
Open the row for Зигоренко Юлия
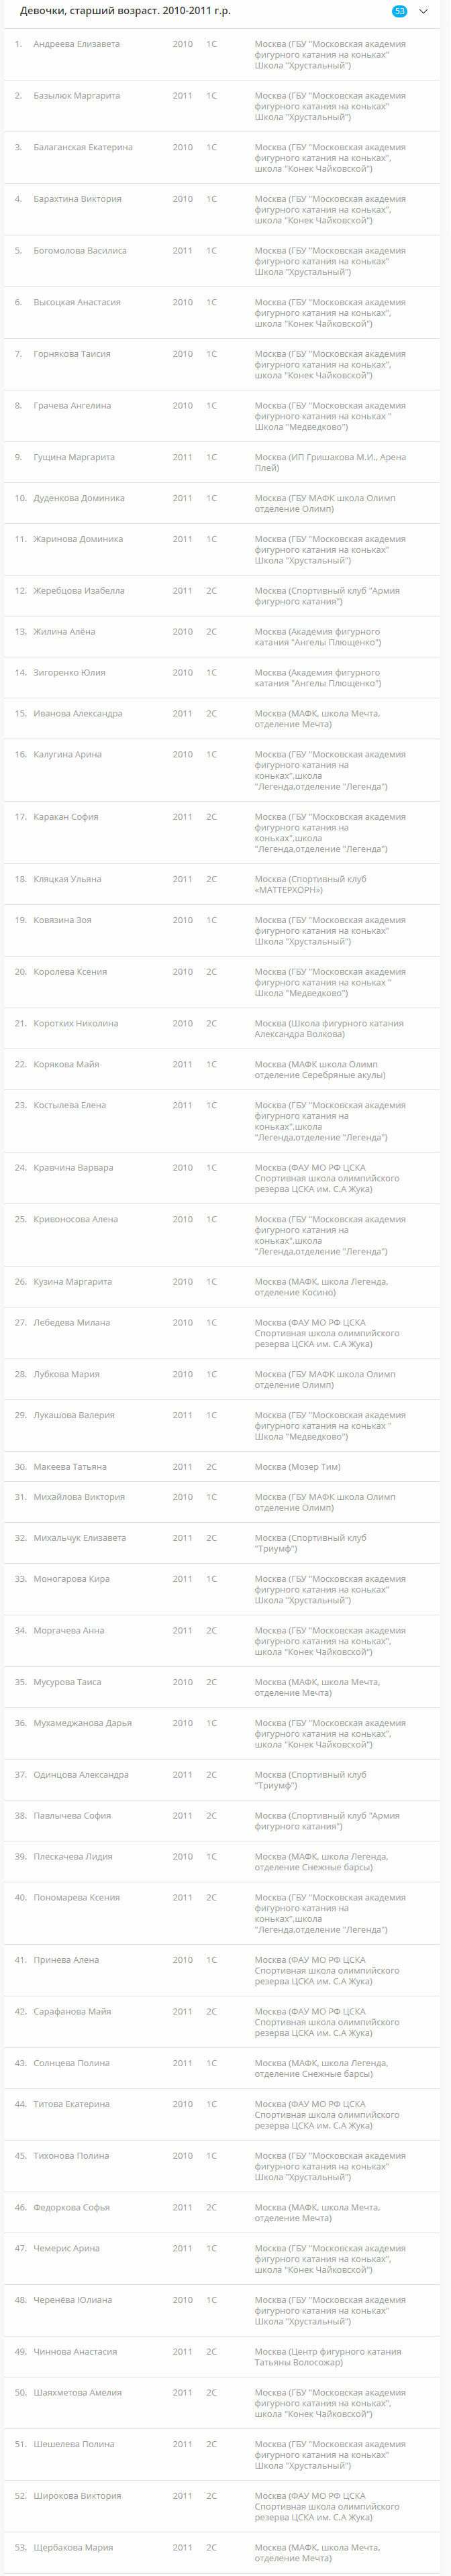click(69, 673)
